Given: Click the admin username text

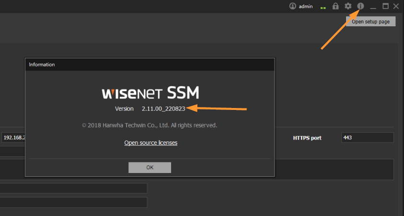Looking at the screenshot, I should (x=306, y=6).
